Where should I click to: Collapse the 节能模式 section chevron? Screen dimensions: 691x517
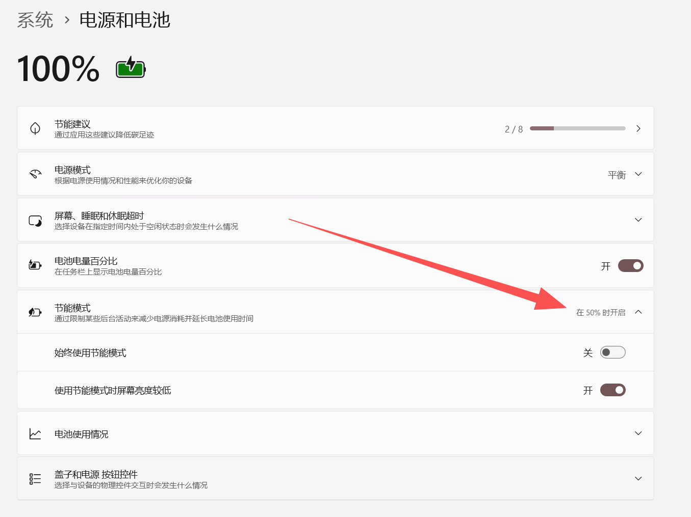pos(638,312)
